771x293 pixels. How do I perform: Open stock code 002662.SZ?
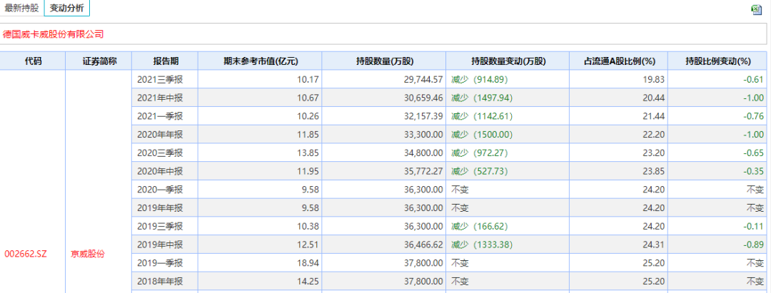(26, 255)
